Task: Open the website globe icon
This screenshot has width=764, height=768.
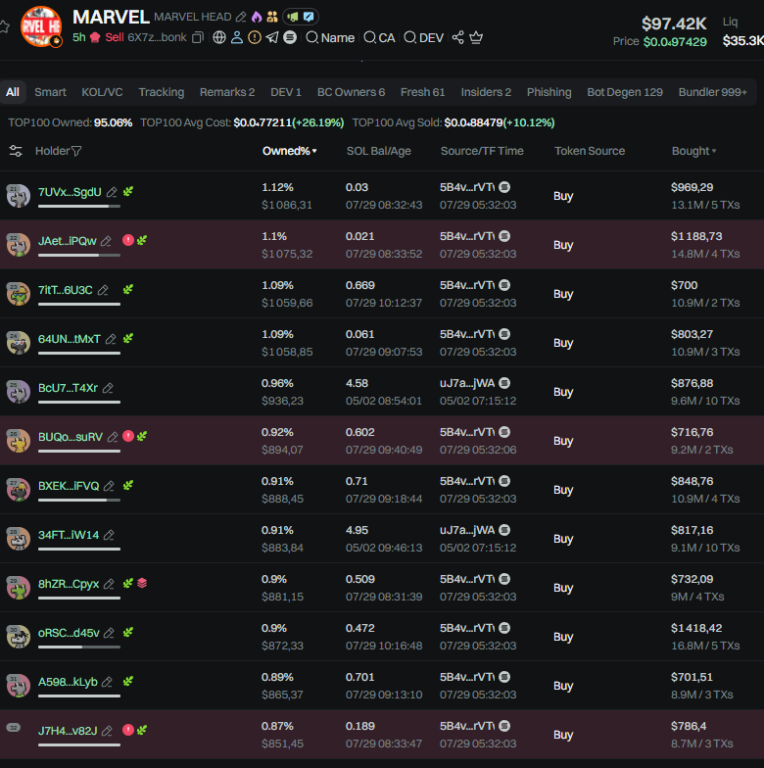Action: [x=219, y=37]
